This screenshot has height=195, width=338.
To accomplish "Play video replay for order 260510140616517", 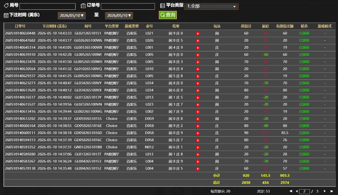I will [x=198, y=97].
